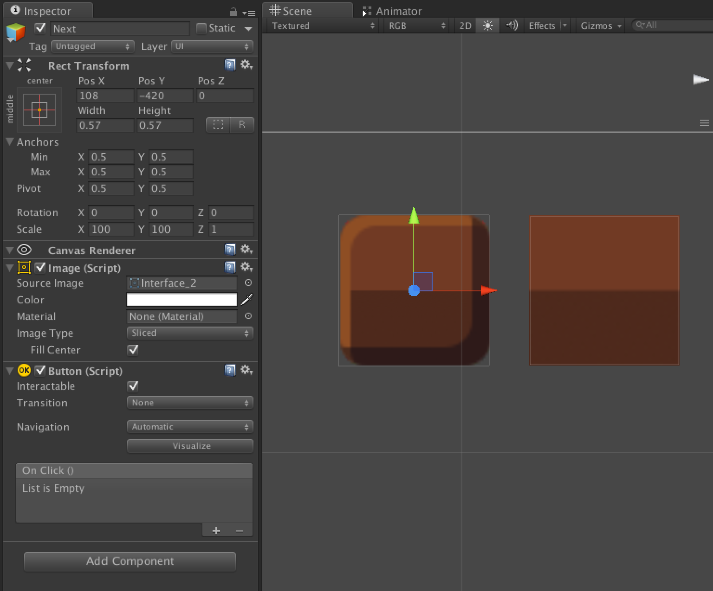Click the green Y-axis move gizmo arrow

[414, 216]
